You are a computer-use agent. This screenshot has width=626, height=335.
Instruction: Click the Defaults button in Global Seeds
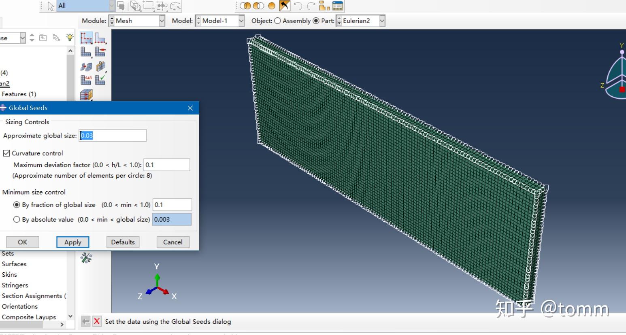pos(123,242)
